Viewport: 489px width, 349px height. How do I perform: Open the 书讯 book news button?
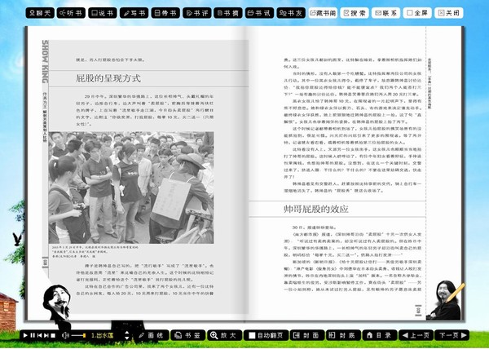click(x=259, y=13)
